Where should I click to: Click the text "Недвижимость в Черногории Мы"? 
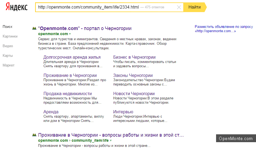pos(70,98)
